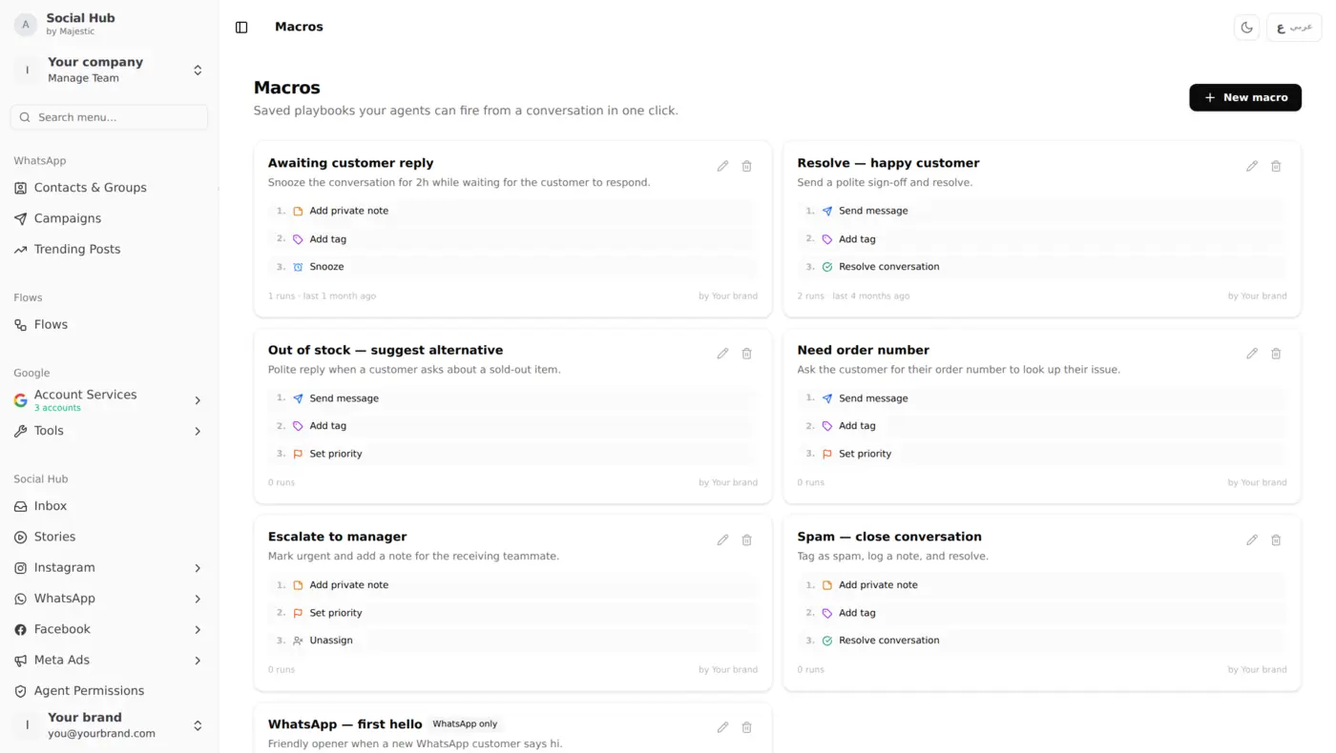Click the Tools wrench icon

(x=20, y=431)
